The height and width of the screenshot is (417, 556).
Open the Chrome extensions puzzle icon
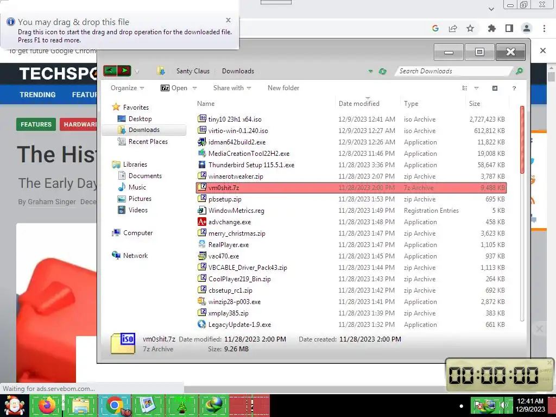pyautogui.click(x=491, y=28)
